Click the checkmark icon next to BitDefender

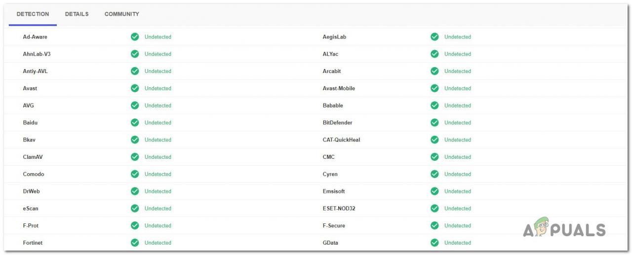(434, 123)
